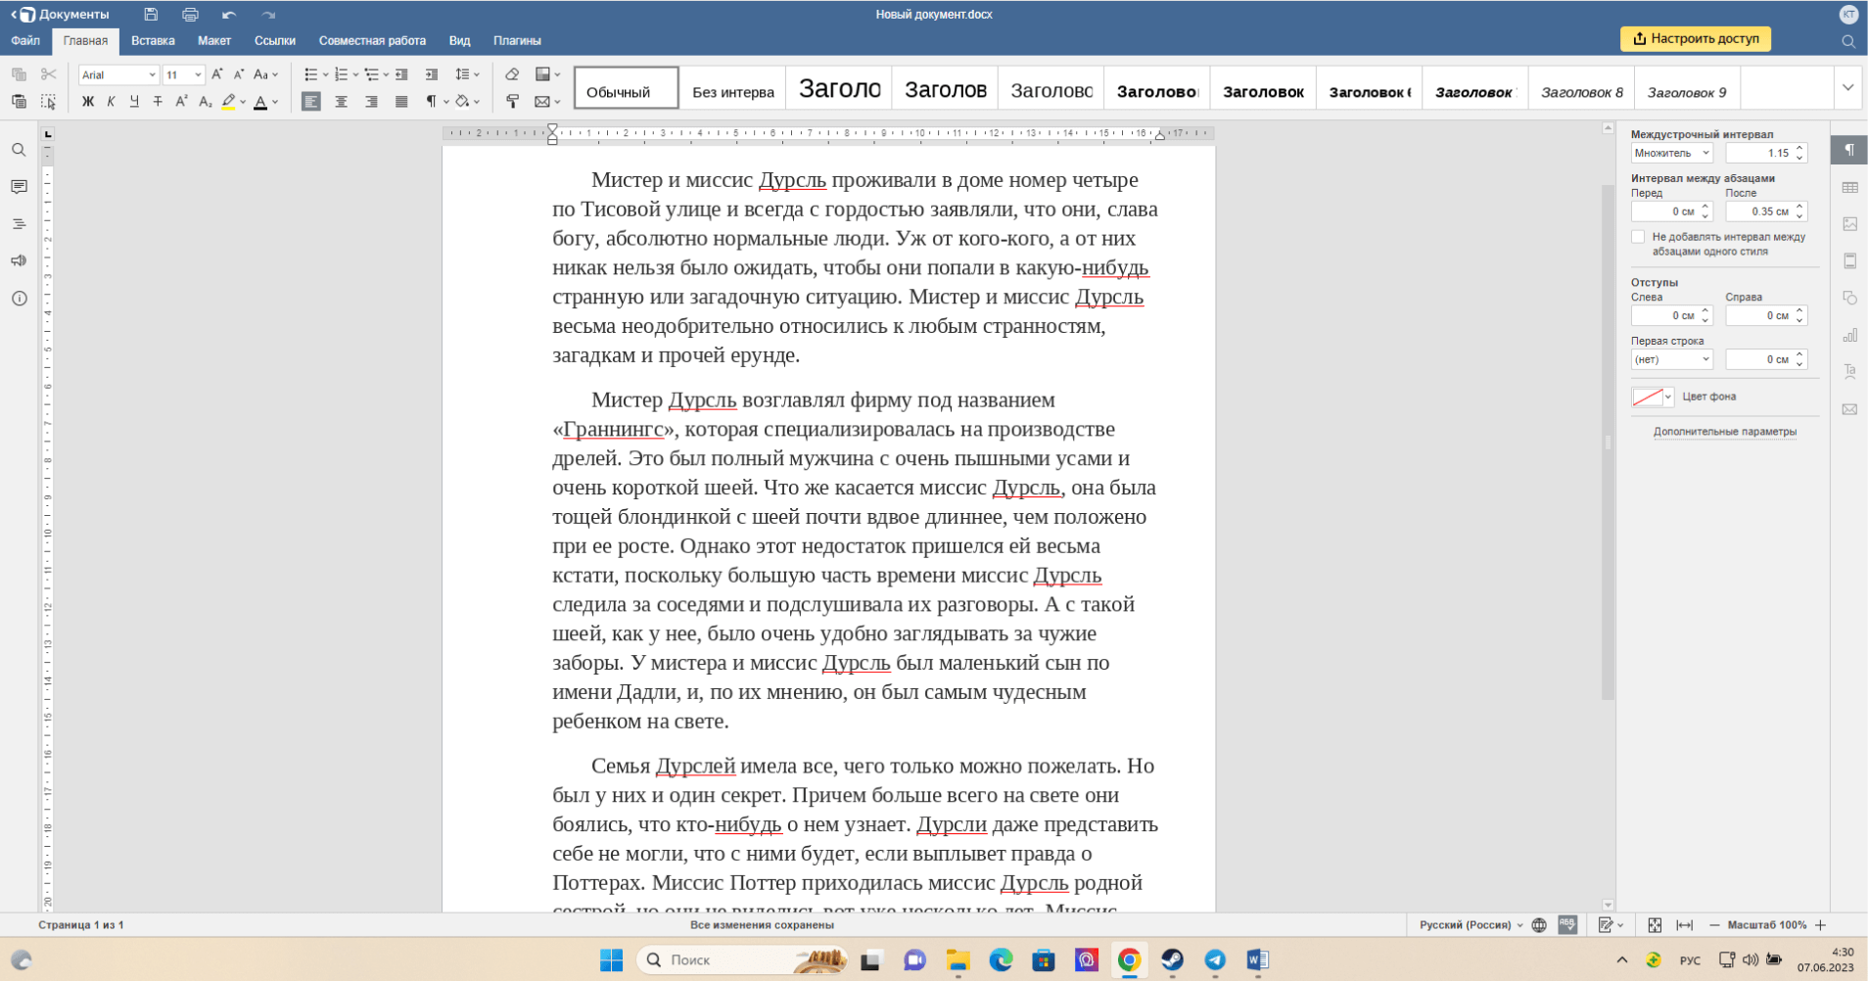This screenshot has width=1868, height=981.
Task: Select the copy style paint roller
Action: (x=512, y=102)
